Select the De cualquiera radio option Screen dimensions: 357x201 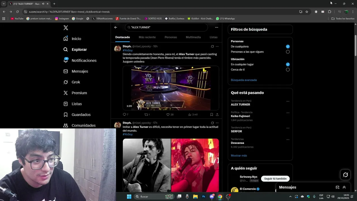click(288, 47)
